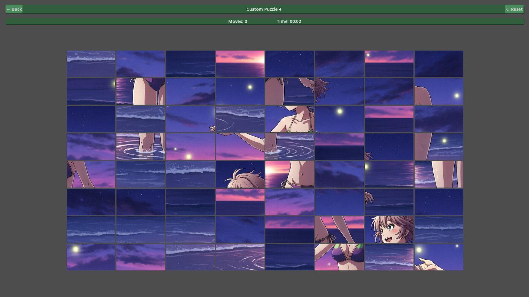Viewport: 529px width, 297px height.
Task: Select the smiling girl's face tile
Action: point(389,229)
